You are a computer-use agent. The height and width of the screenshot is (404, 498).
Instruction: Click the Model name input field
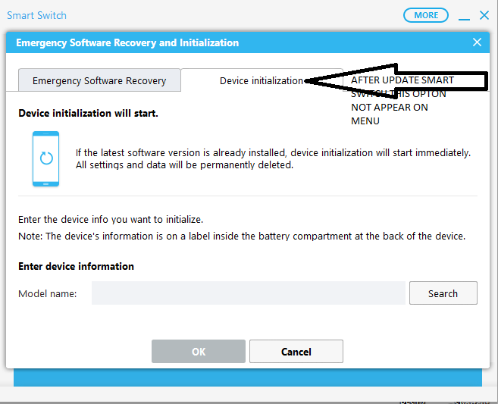pos(249,293)
